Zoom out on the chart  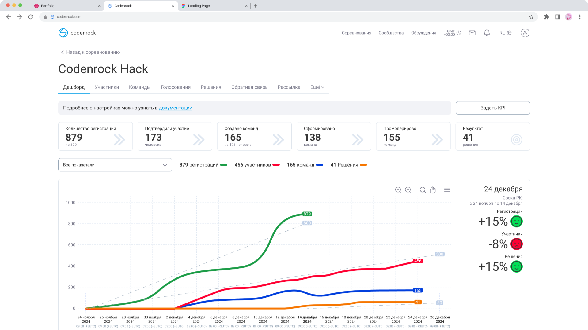[398, 190]
